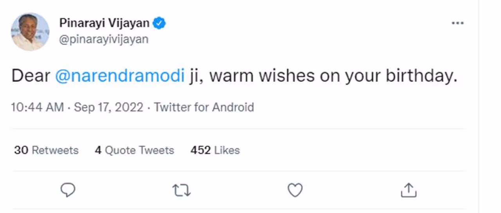The width and height of the screenshot is (501, 213).
Task: Click the Sep 17, 2022 date
Action: tap(108, 107)
